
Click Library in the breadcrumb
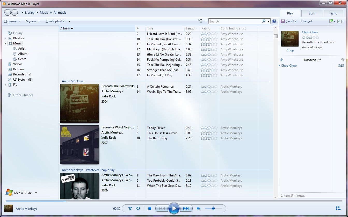tap(30, 12)
